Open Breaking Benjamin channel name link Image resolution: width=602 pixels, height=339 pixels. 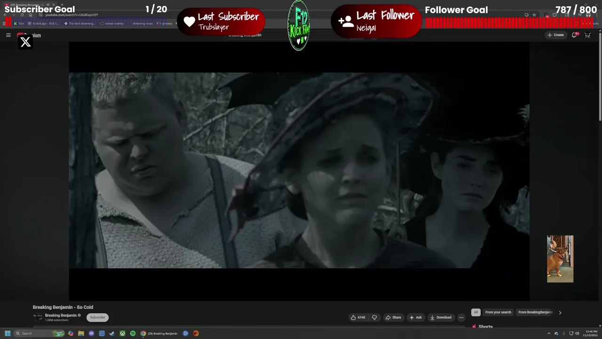(61, 315)
